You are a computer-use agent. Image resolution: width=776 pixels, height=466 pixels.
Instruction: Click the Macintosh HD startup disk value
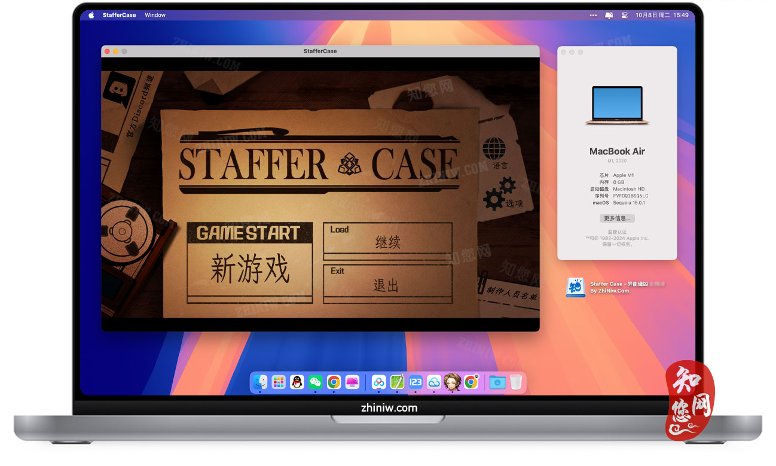click(x=629, y=189)
